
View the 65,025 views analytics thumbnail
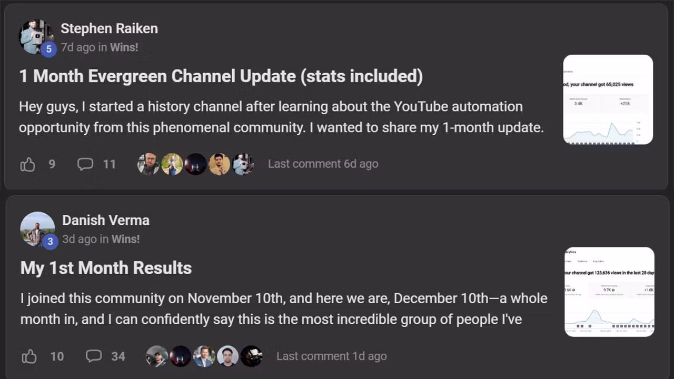coord(608,99)
